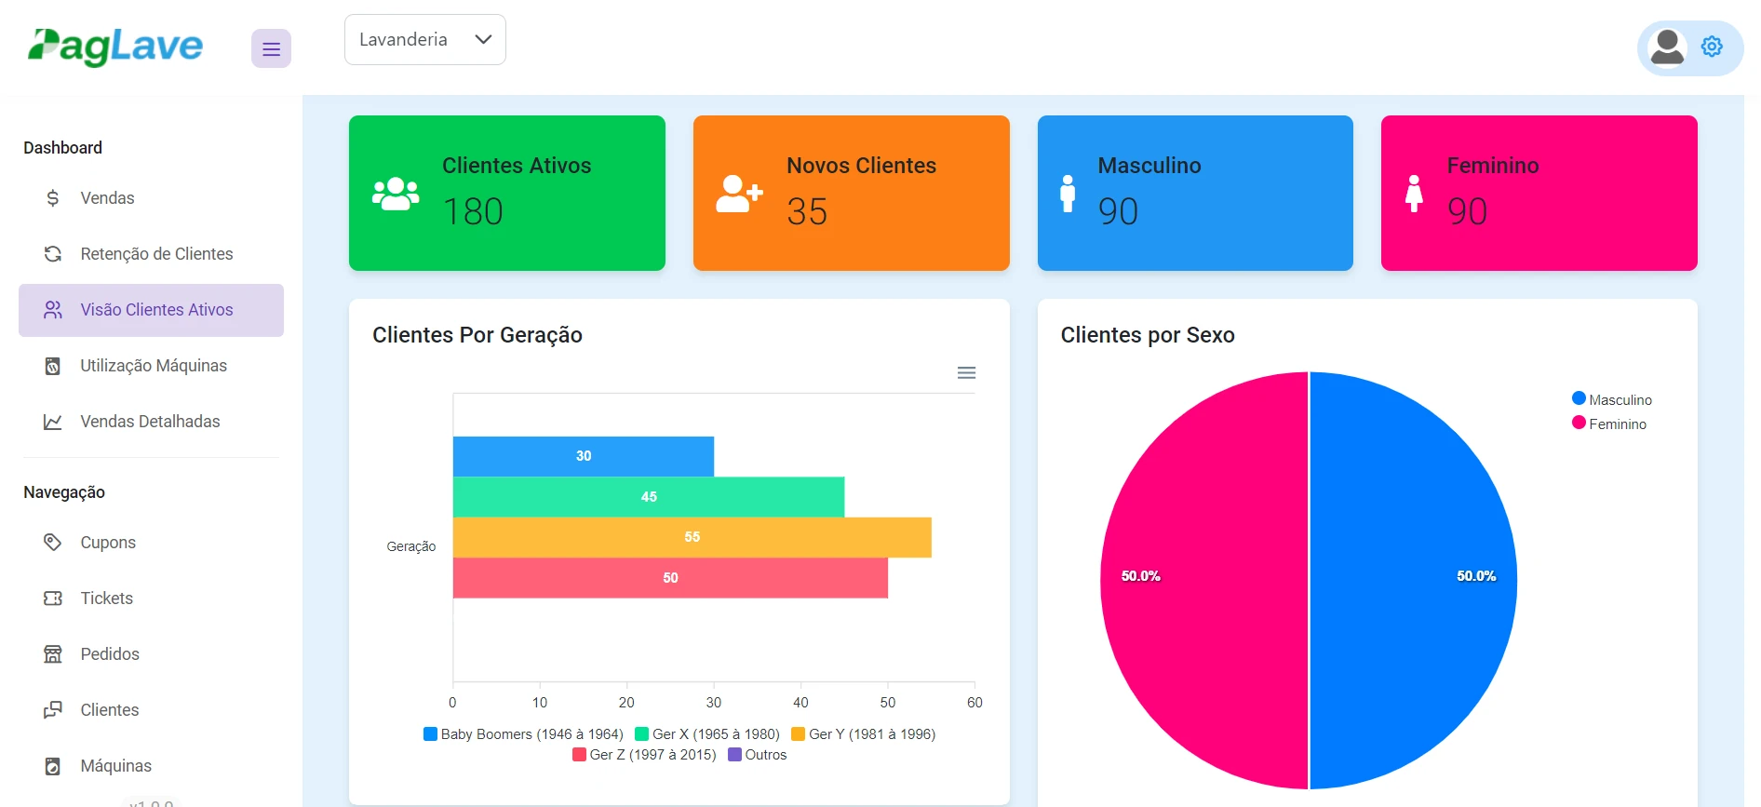Click the female figure icon in Feminino card
Screen dimensions: 1761x807
pyautogui.click(x=1414, y=194)
